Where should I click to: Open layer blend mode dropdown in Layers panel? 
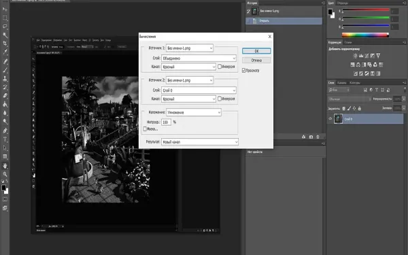(x=350, y=99)
